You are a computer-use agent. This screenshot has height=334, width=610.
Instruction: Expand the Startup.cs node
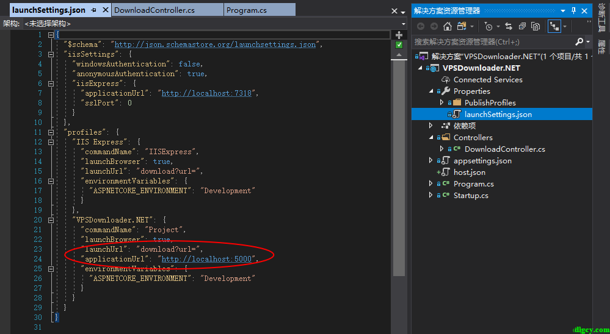[430, 195]
